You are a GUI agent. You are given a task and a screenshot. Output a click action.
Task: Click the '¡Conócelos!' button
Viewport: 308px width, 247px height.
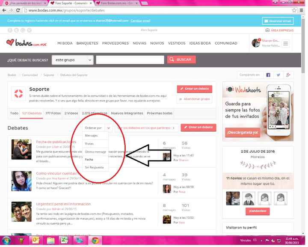(258, 211)
